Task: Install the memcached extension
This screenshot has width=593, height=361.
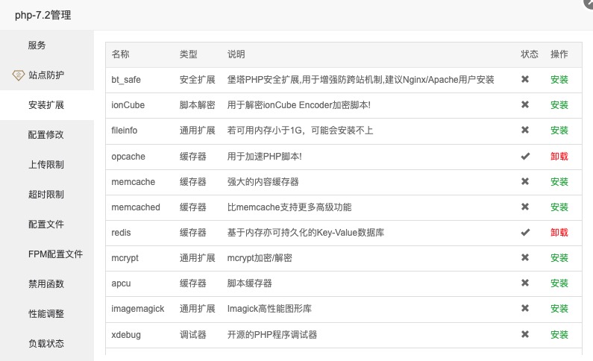Action: (x=559, y=207)
